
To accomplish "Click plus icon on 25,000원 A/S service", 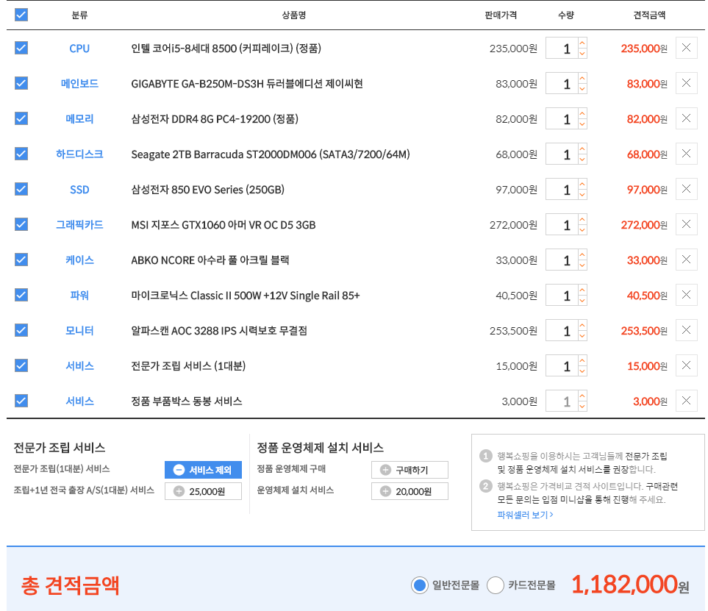I will (x=179, y=491).
